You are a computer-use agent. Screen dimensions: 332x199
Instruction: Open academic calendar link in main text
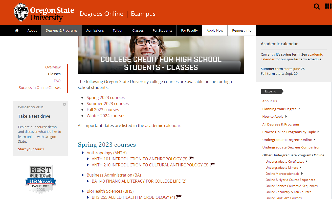click(x=163, y=126)
